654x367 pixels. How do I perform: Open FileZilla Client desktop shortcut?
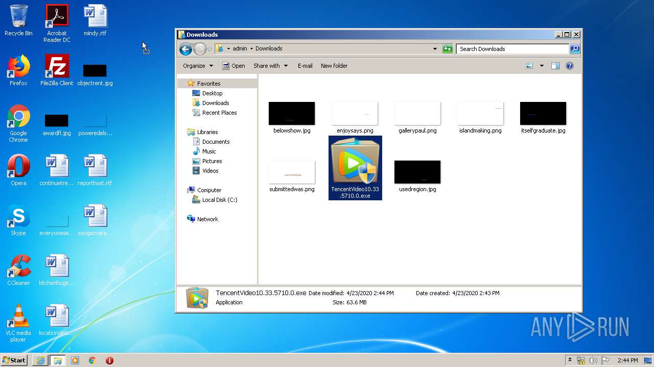coord(57,70)
